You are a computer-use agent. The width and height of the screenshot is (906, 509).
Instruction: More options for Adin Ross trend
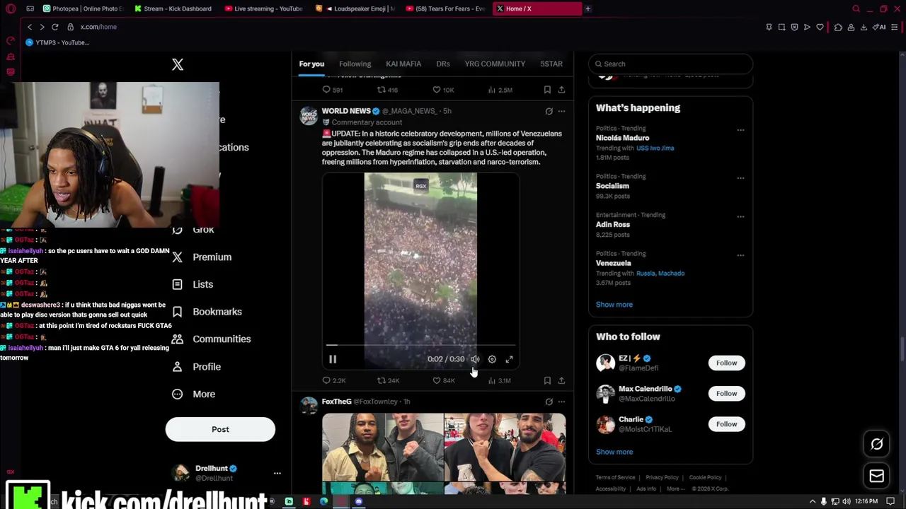(740, 216)
